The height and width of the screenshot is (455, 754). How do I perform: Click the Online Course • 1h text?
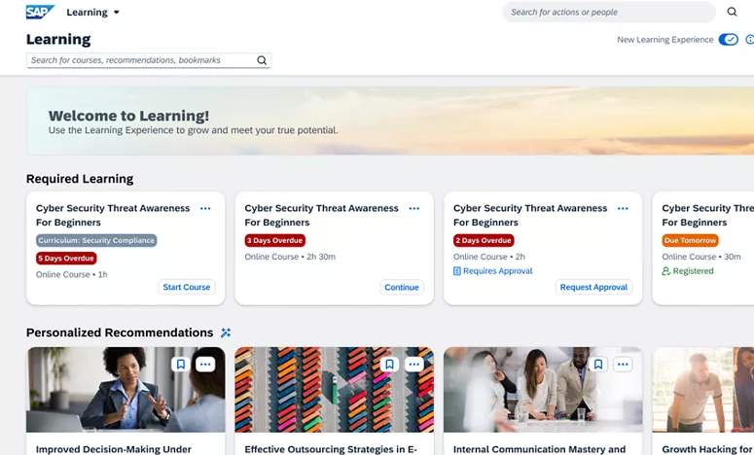point(72,274)
